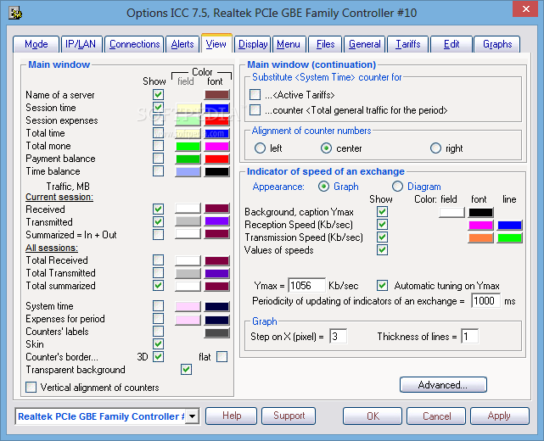Switch to the Menu tab
The height and width of the screenshot is (441, 544).
coord(289,44)
